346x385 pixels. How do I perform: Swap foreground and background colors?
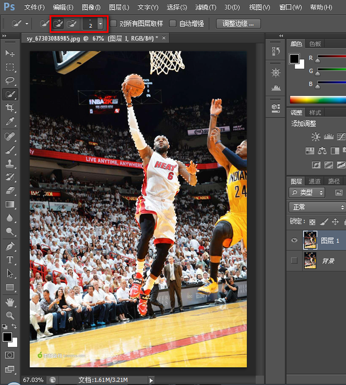coord(15,326)
